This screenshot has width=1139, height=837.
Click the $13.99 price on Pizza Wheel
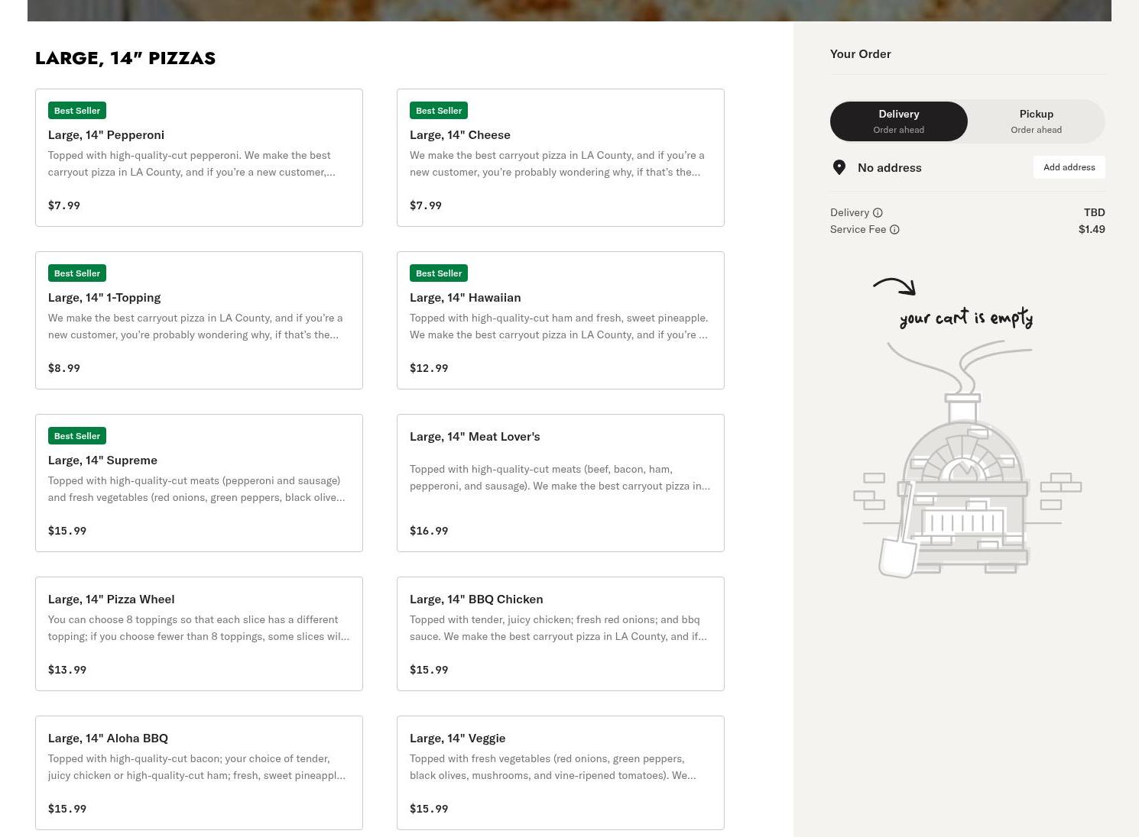point(67,670)
